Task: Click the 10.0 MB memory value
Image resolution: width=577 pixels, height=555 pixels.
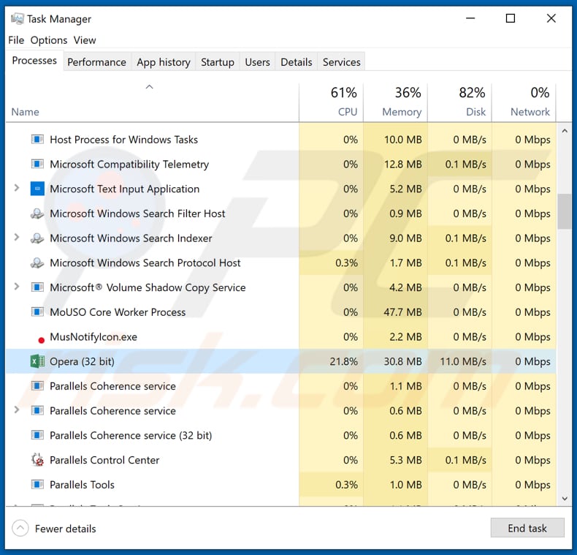Action: click(x=402, y=140)
